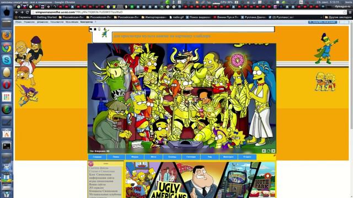
Task: Click the CPU usage indicator in top panel
Action: point(227,2)
